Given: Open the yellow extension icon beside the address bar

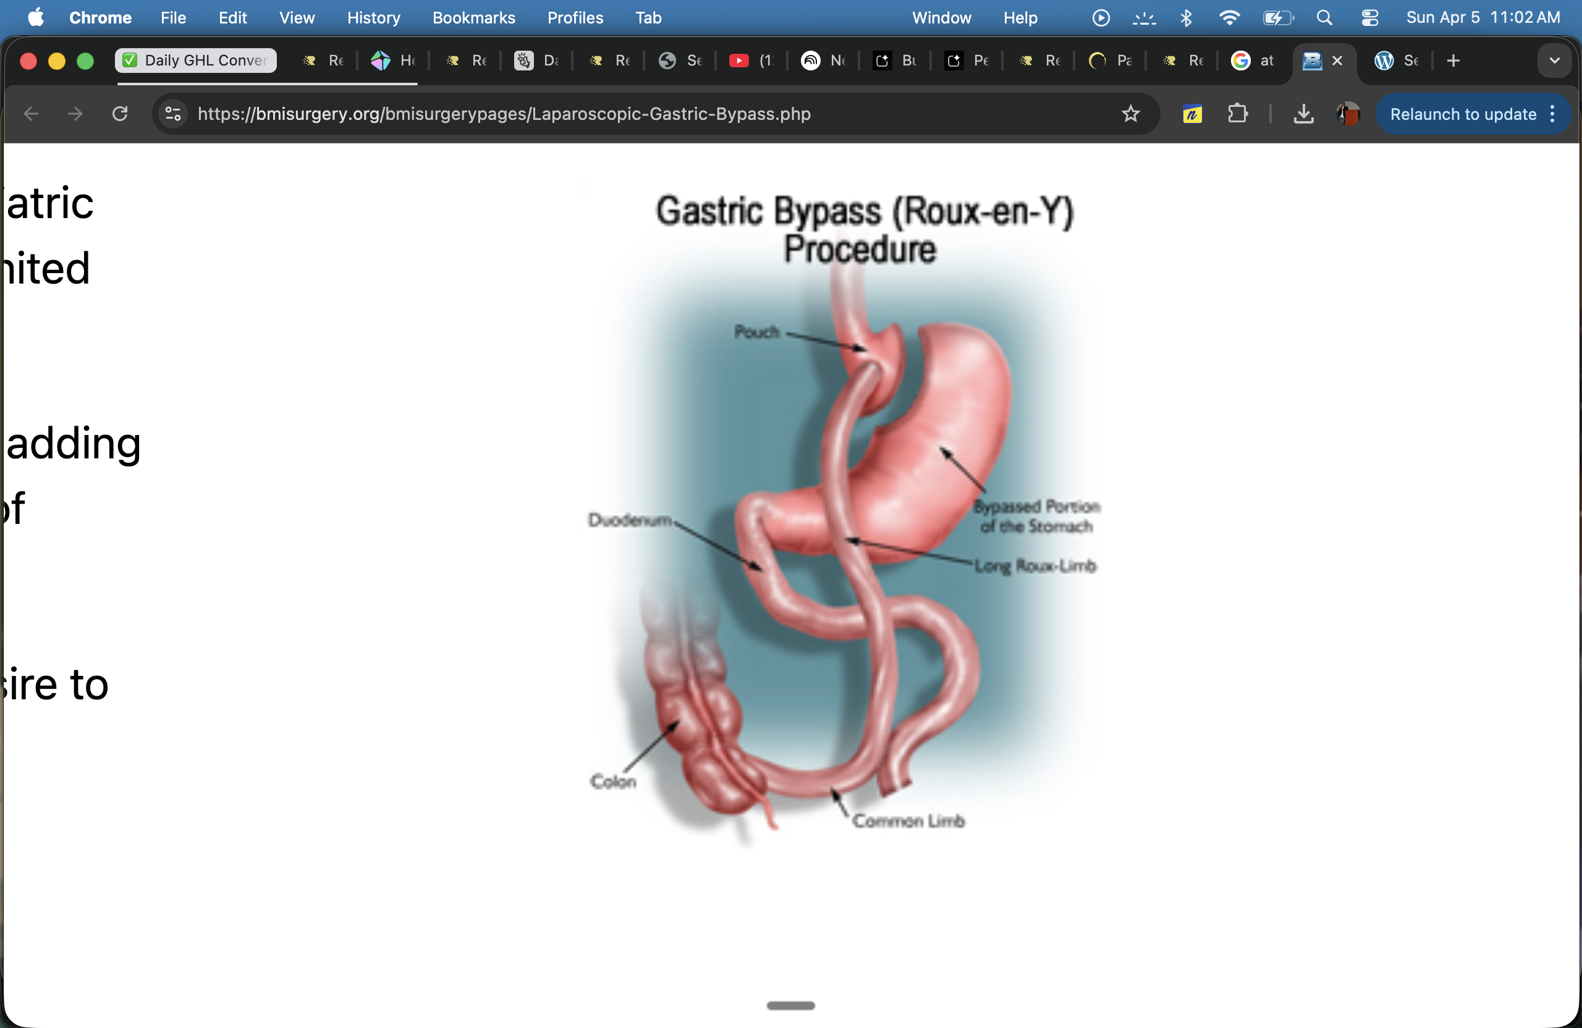Looking at the screenshot, I should tap(1191, 114).
